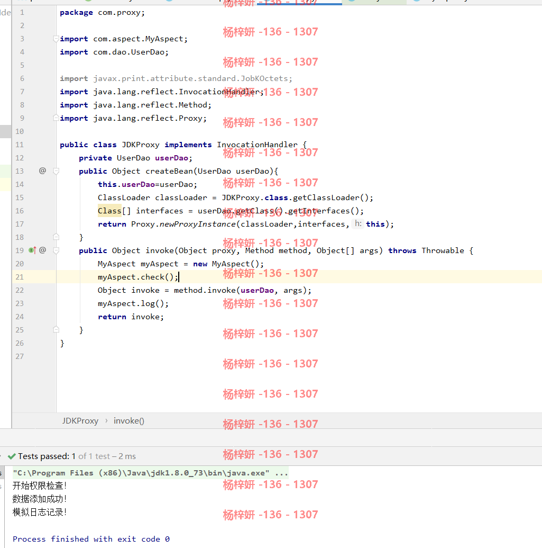Viewport: 542px width, 548px height.
Task: Click the highlighted Class keyword on line 16
Action: (109, 211)
